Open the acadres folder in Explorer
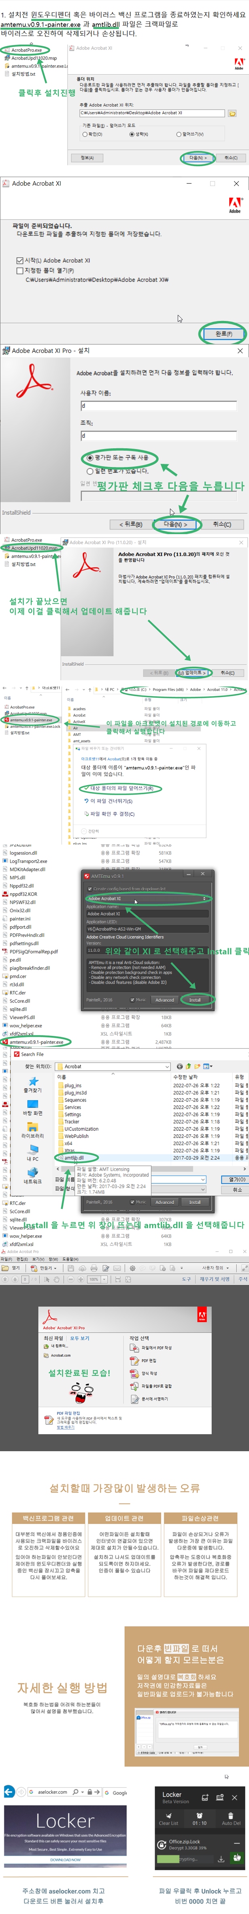Image resolution: width=249 pixels, height=1914 pixels. (79, 709)
